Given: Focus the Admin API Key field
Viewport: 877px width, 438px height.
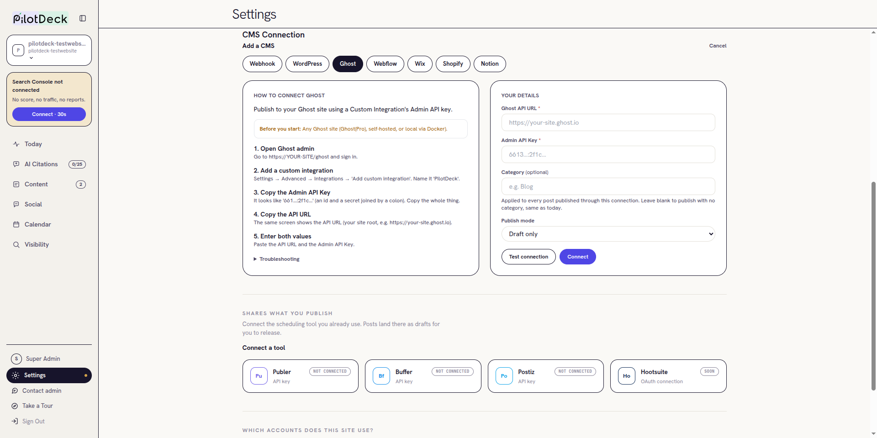Looking at the screenshot, I should click(x=608, y=154).
